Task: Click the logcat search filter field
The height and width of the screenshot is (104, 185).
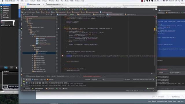Action: coord(113,79)
